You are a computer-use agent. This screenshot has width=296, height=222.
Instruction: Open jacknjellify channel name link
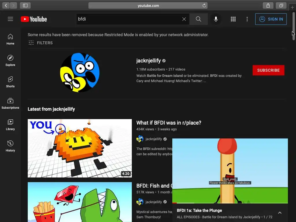pyautogui.click(x=148, y=61)
